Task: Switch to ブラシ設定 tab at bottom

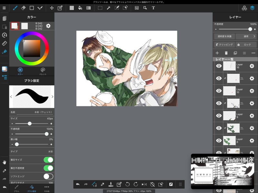Action: [32, 188]
